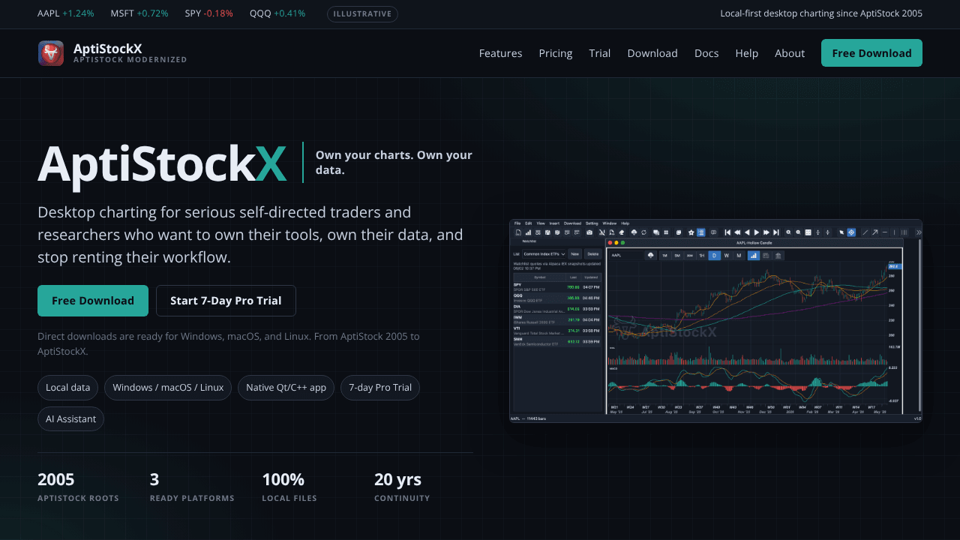The height and width of the screenshot is (540, 960).
Task: Open the About nav link
Action: click(790, 53)
